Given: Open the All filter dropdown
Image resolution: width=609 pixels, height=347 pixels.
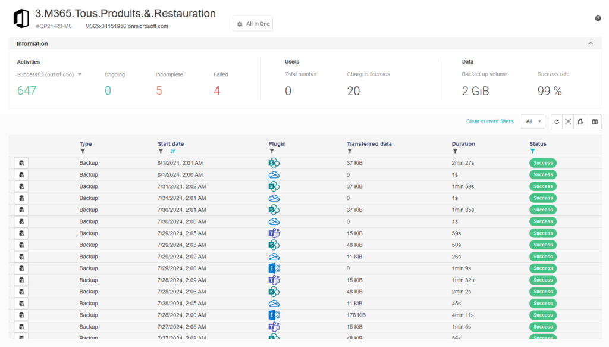Looking at the screenshot, I should pos(532,121).
